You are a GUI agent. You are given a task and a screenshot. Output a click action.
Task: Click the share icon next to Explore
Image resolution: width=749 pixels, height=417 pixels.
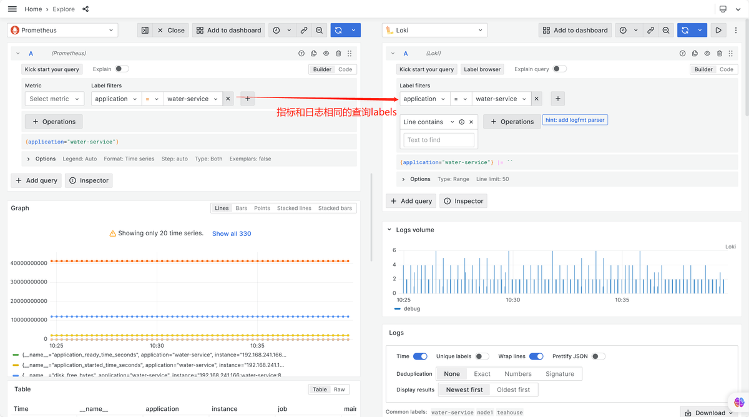[x=86, y=9]
